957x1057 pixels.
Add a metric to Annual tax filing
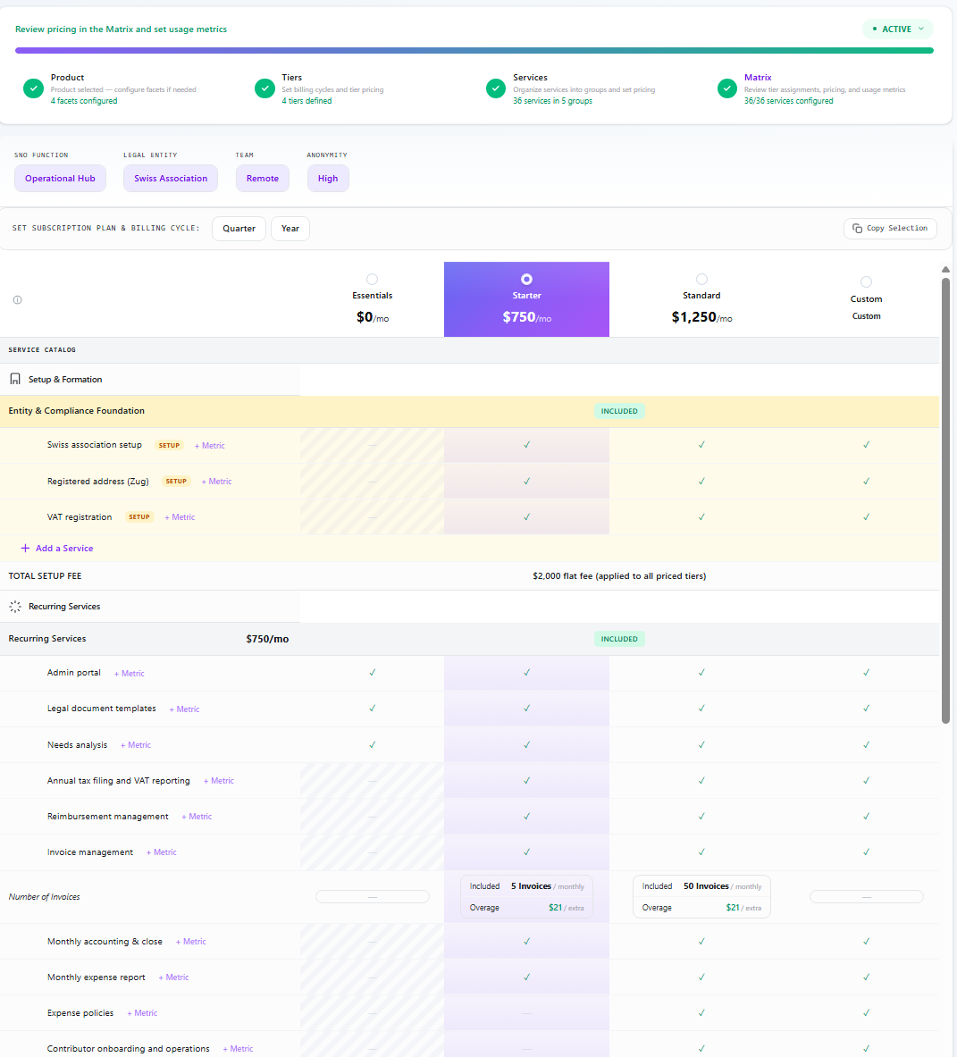218,781
